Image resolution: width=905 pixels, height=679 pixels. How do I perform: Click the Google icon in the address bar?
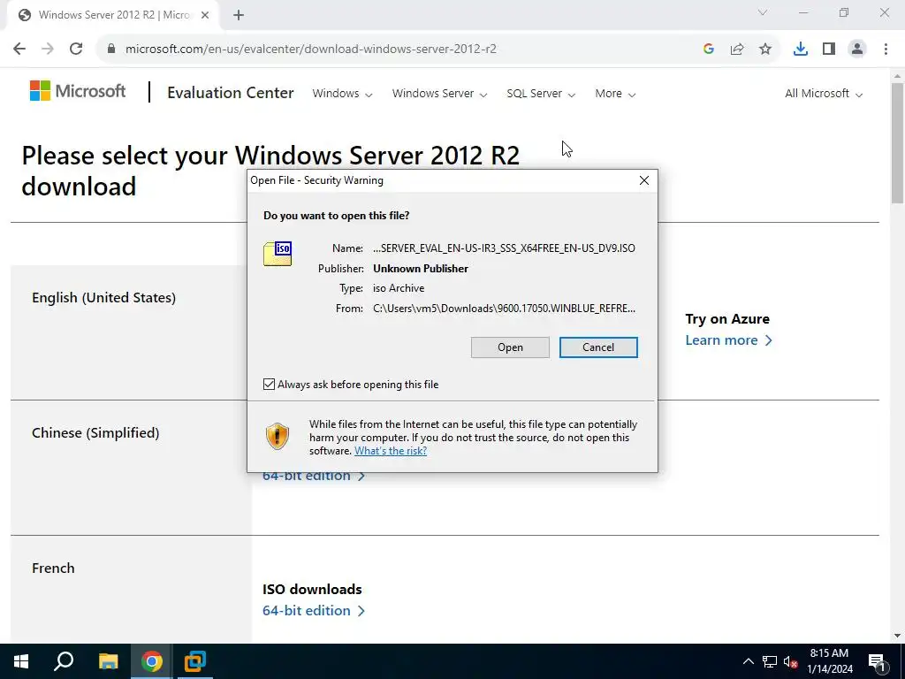pos(709,50)
